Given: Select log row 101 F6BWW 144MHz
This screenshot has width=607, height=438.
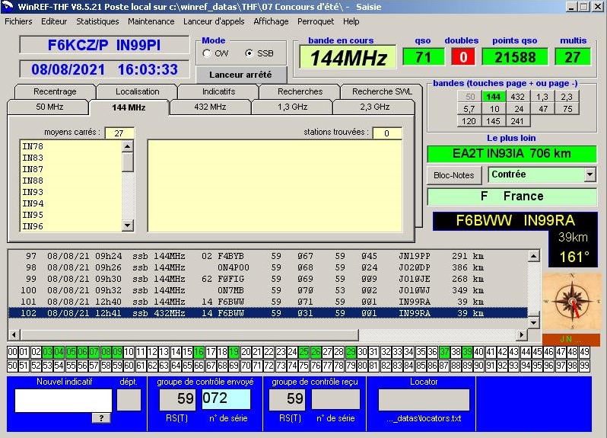Looking at the screenshot, I should (x=268, y=302).
